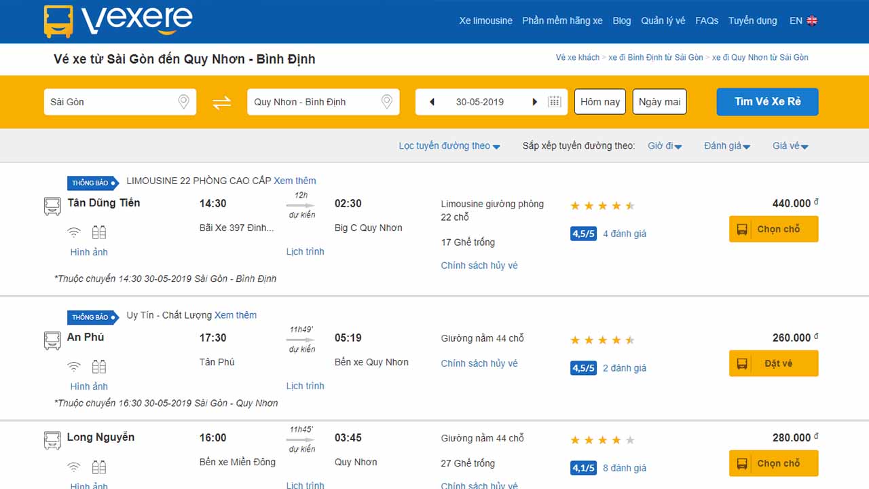Click Chọn chỗ for Long Nguyễn
This screenshot has height=489, width=869.
773,463
